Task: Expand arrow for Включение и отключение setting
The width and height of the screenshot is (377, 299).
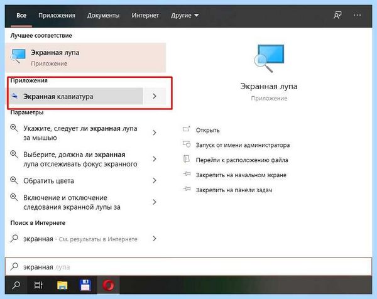Action: point(155,202)
